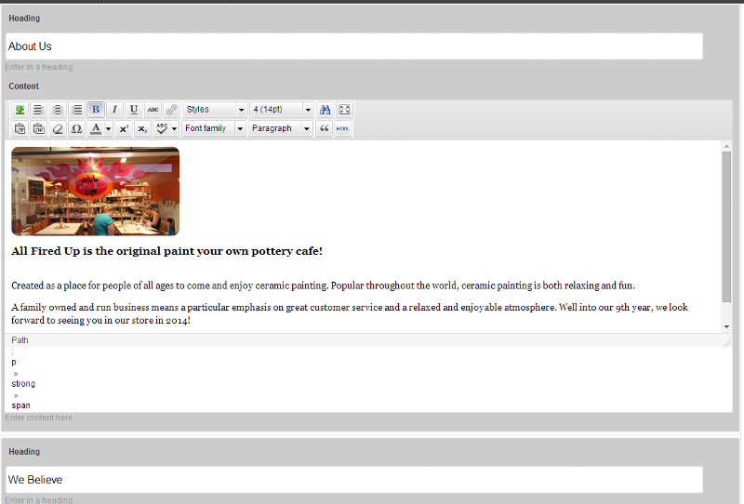Screen dimensions: 744x504
Task: Click the editor scroll up arrow
Action: tap(726, 146)
